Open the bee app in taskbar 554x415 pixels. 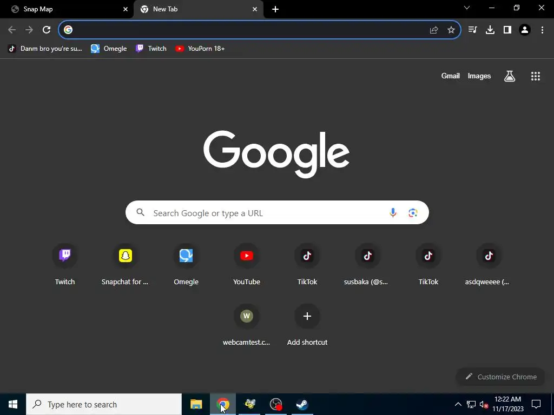click(250, 404)
